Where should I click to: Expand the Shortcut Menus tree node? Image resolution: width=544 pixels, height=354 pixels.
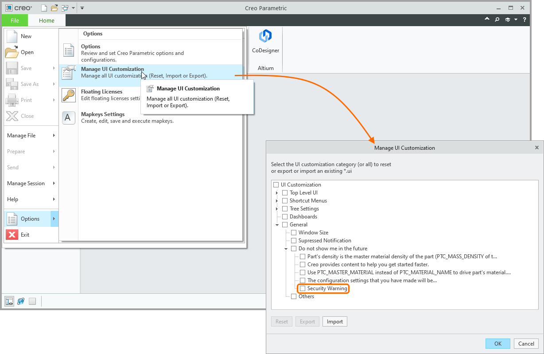click(277, 201)
